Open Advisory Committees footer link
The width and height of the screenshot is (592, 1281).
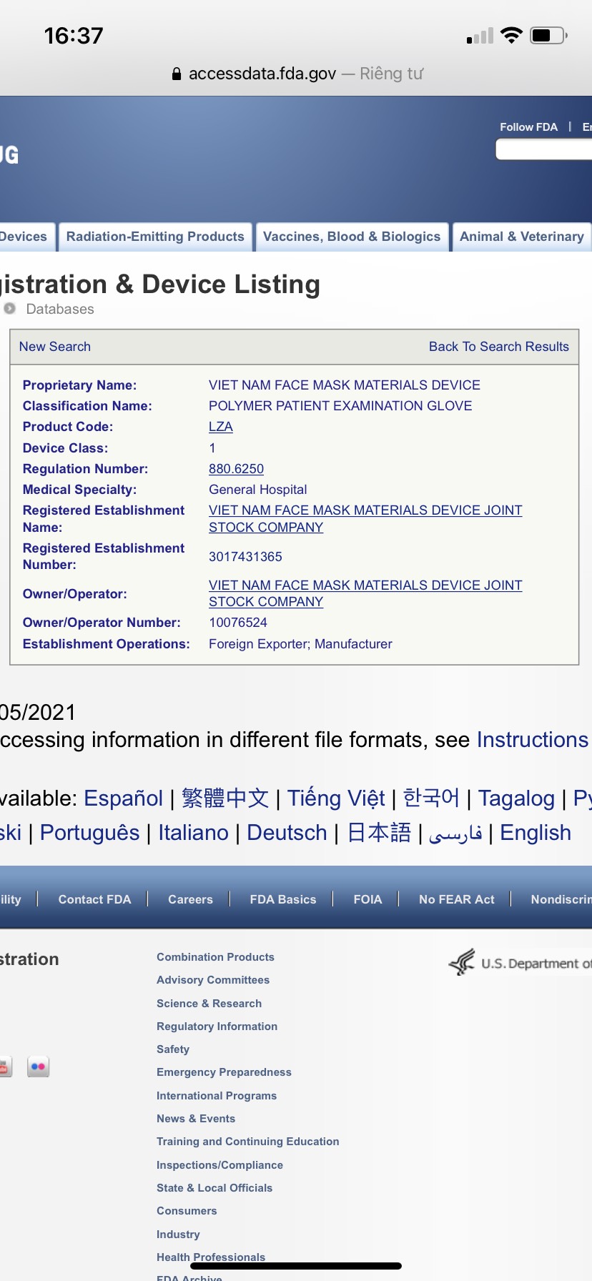[x=213, y=980]
